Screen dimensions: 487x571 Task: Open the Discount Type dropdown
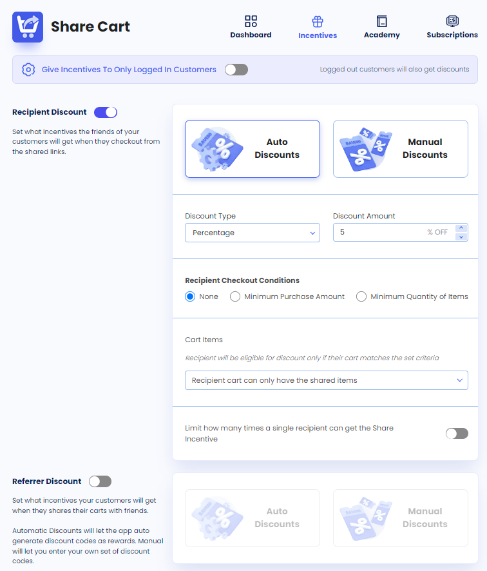(x=252, y=233)
